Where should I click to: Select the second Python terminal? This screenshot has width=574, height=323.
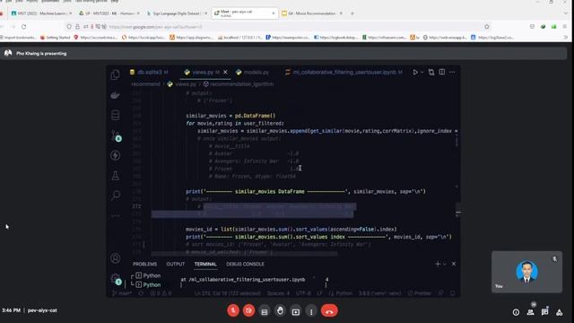coord(148,284)
